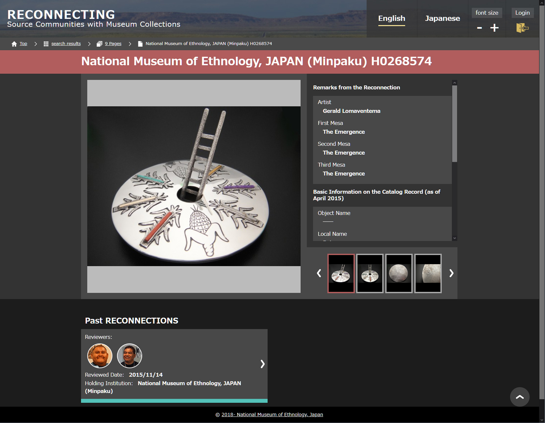Click the reviewed date 2015/11/14
Image resolution: width=545 pixels, height=423 pixels.
(x=146, y=375)
